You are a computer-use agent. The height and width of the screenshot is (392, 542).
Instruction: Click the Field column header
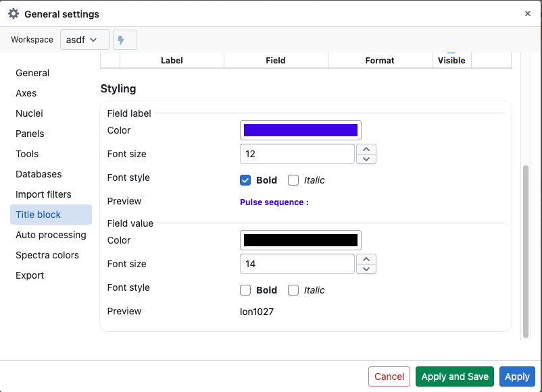(x=276, y=61)
